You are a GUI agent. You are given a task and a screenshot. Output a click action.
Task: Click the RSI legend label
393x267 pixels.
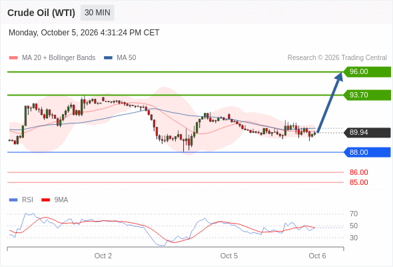pos(27,200)
